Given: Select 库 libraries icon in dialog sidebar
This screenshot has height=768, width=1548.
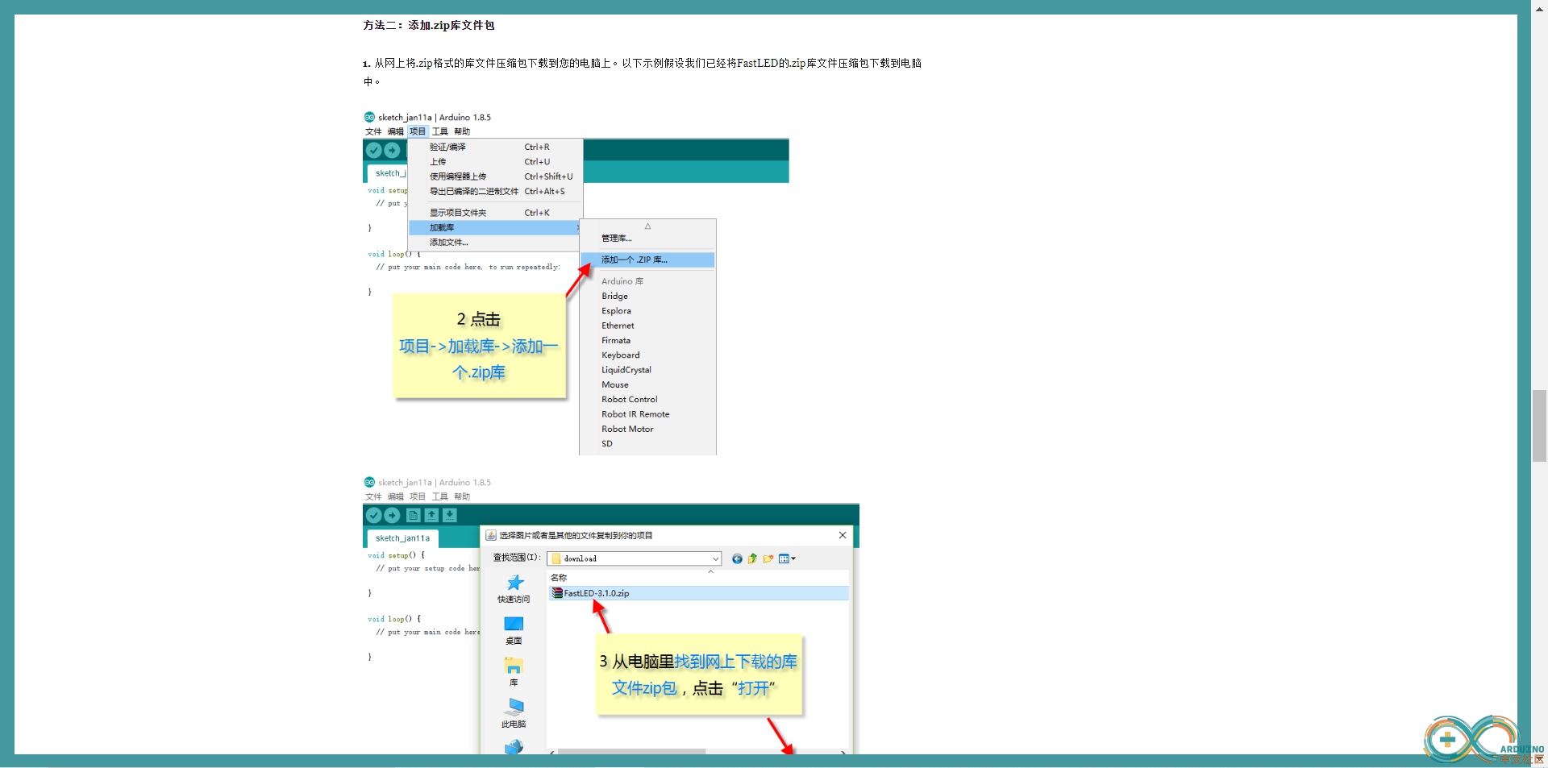Looking at the screenshot, I should (x=514, y=666).
